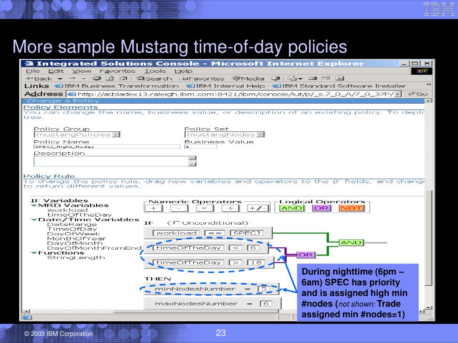Viewport: 458px width, 343px height.
Task: Click the divide numeric operator
Action: click(x=230, y=208)
